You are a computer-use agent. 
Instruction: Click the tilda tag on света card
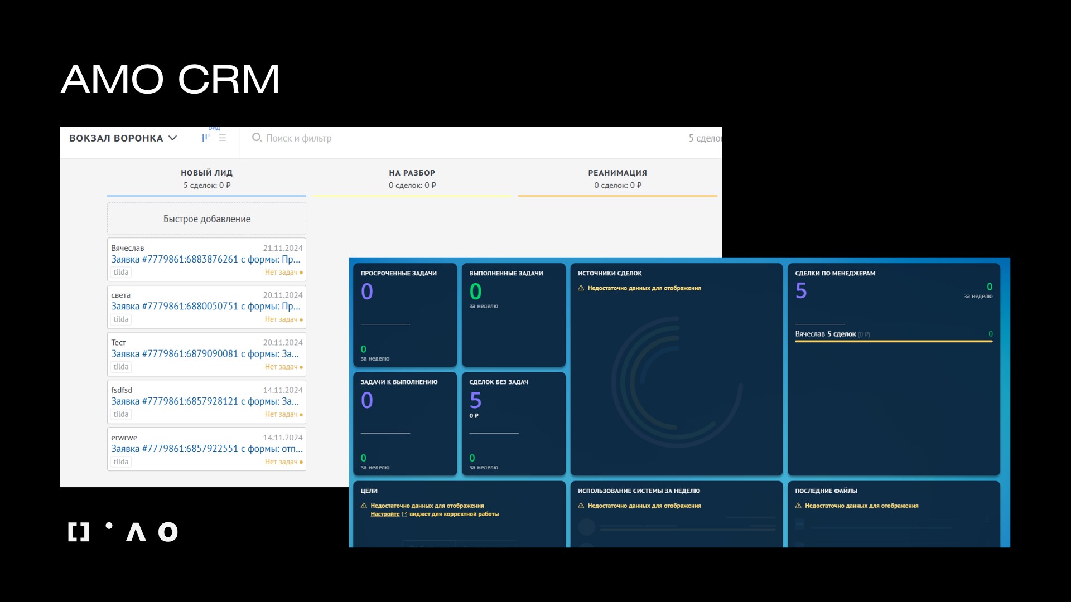tap(121, 319)
